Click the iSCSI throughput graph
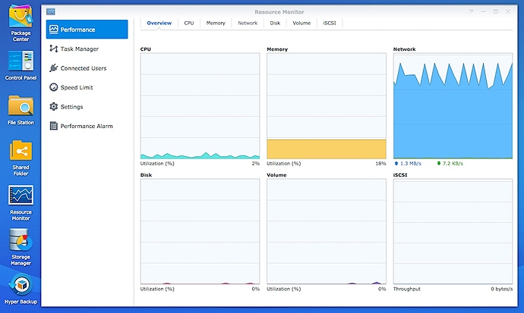The image size is (524, 313). (x=453, y=231)
